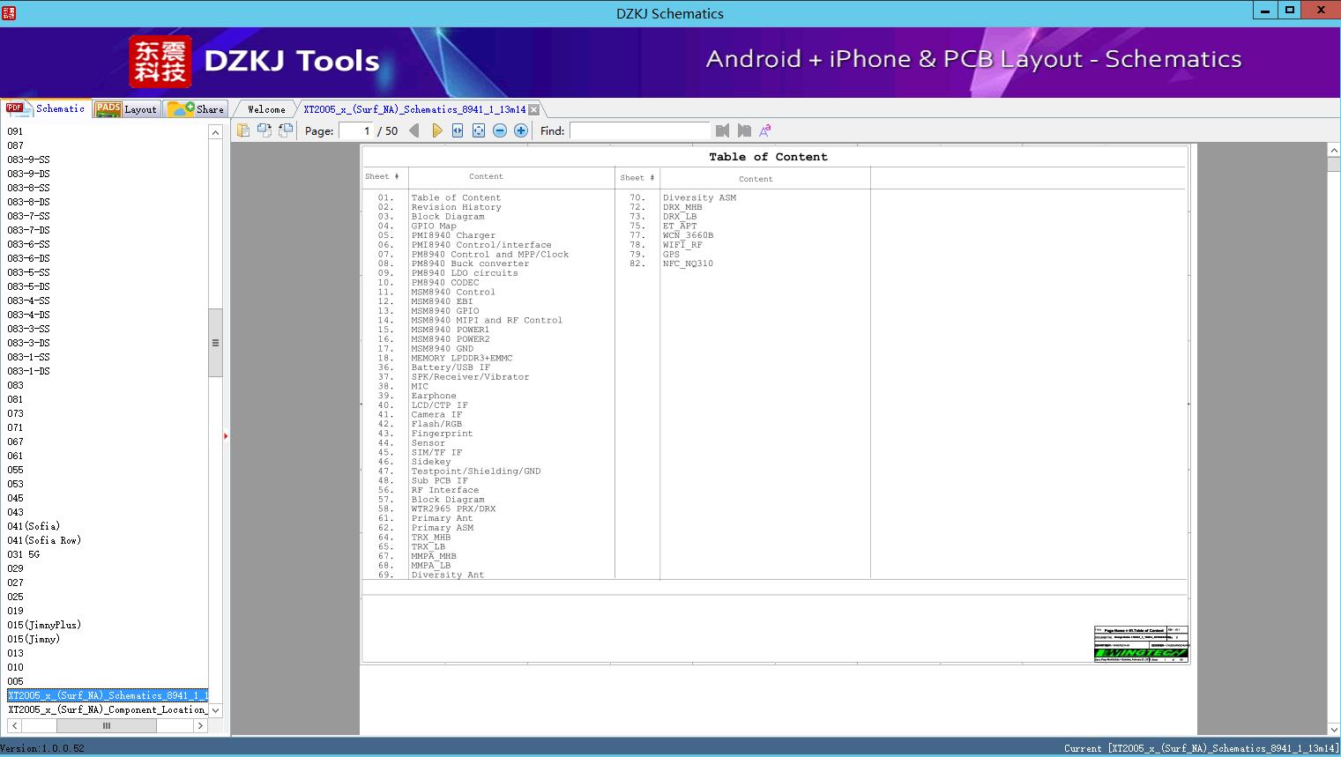Select the 083-9-SS entry
The image size is (1341, 757).
pyautogui.click(x=28, y=160)
